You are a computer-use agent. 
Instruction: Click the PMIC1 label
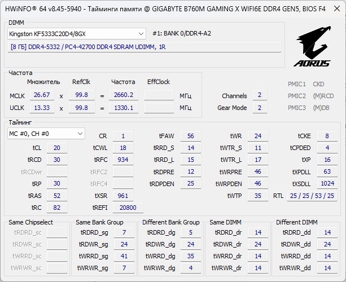(297, 84)
